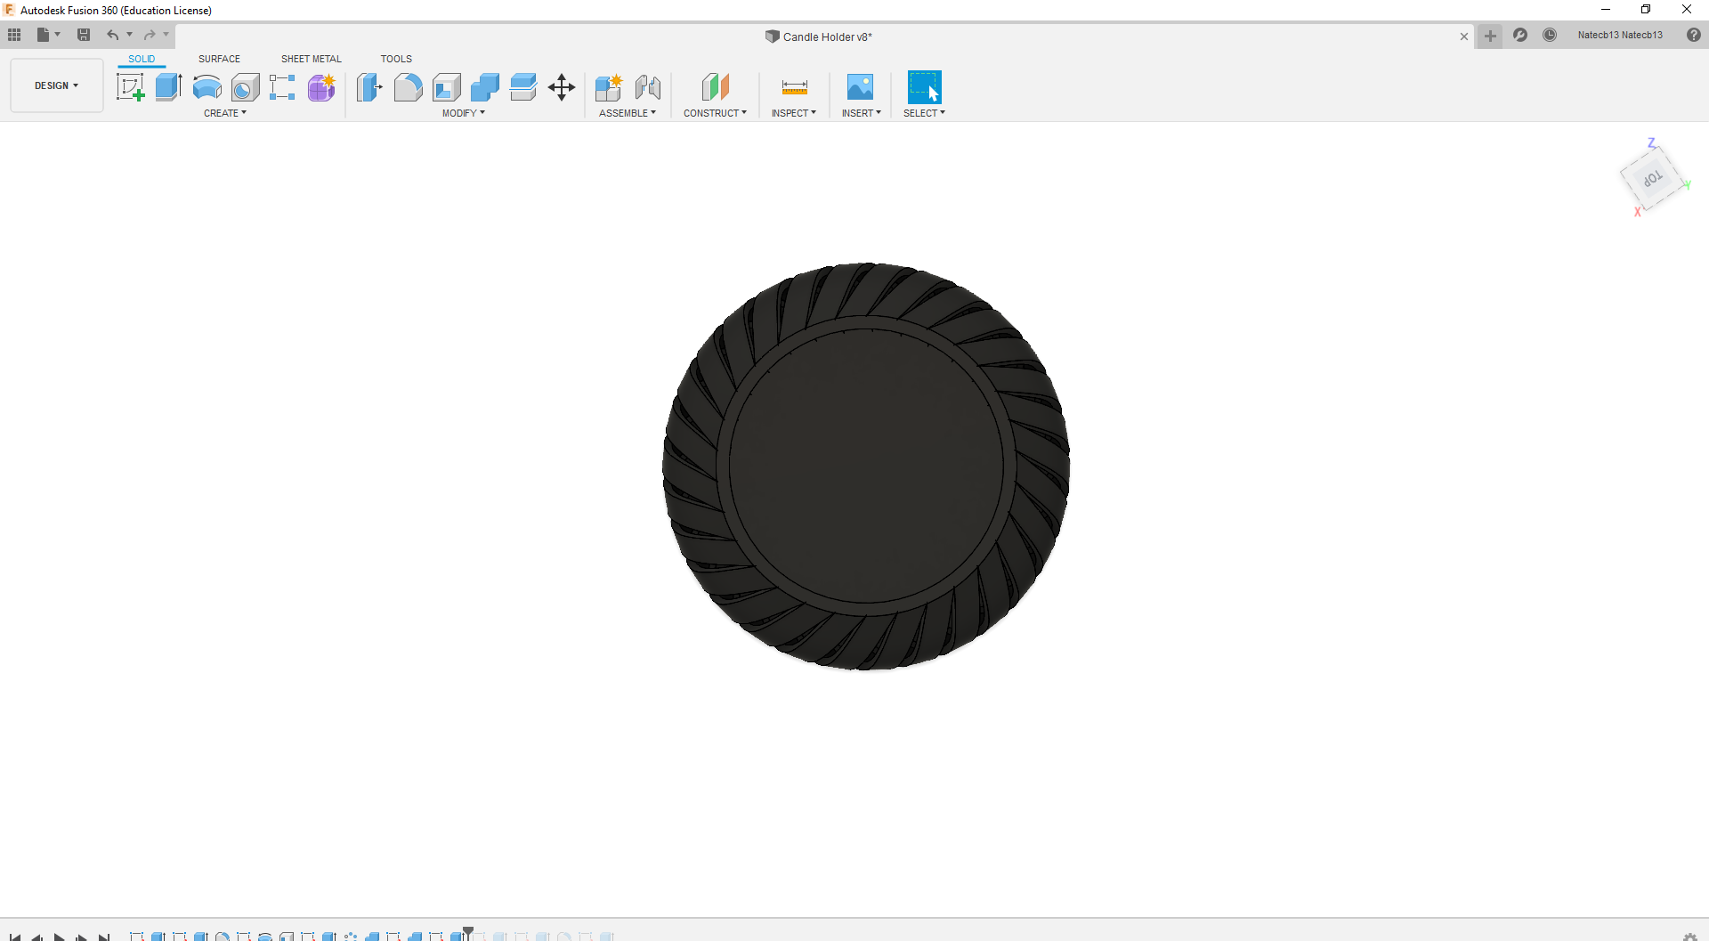The height and width of the screenshot is (941, 1709).
Task: Click the Shell tool icon
Action: (446, 87)
